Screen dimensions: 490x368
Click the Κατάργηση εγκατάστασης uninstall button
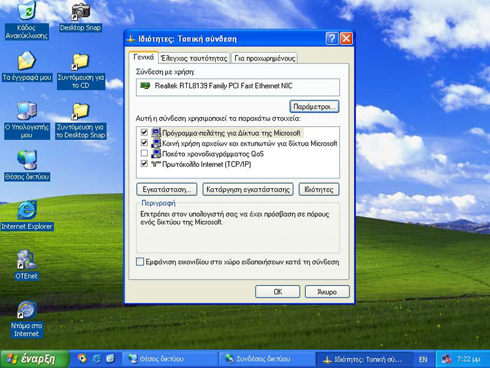point(248,190)
